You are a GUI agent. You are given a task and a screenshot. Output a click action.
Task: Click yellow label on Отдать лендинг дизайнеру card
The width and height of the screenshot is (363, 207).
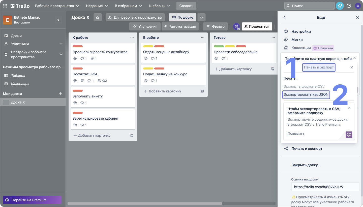(148, 46)
